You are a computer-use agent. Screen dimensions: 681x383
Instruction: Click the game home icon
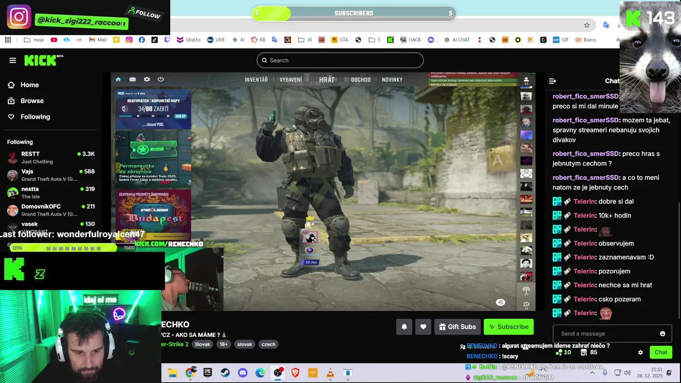coord(118,79)
